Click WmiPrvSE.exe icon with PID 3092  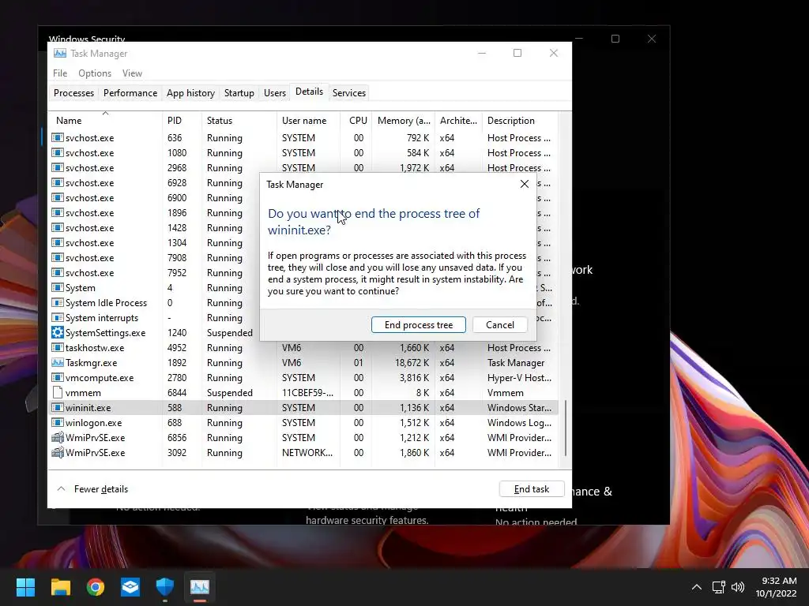[57, 452]
